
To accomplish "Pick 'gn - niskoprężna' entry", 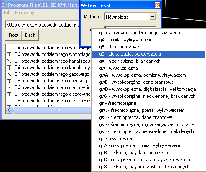I will 148,138.
